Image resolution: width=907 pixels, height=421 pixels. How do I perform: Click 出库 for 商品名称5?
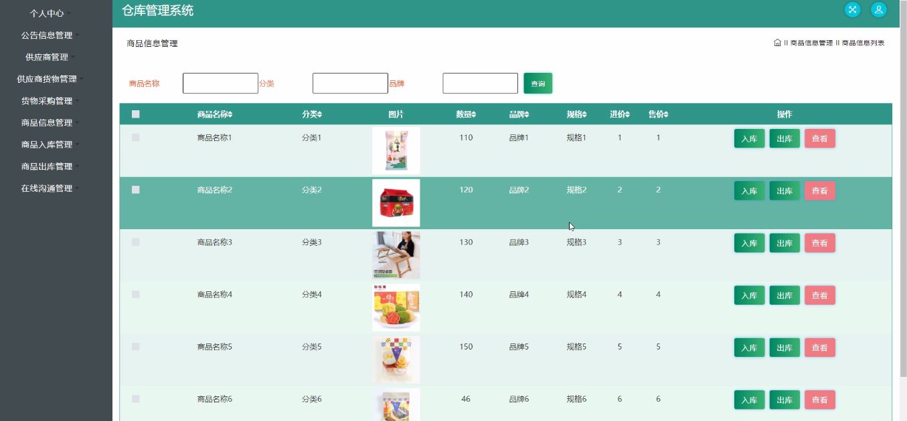click(x=785, y=347)
